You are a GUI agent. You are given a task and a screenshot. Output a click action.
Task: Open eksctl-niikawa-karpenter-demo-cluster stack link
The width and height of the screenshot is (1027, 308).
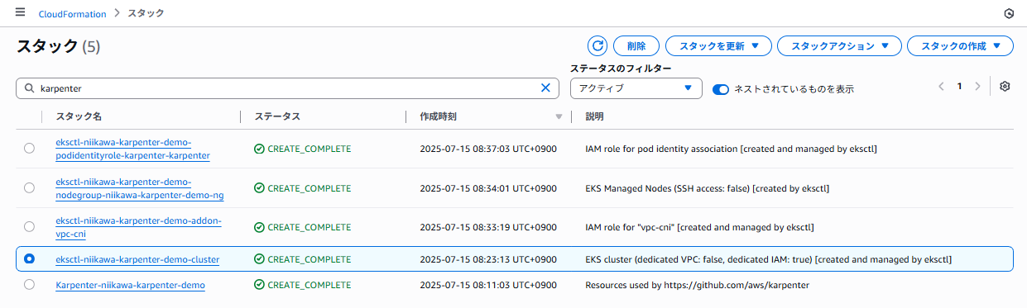point(137,259)
